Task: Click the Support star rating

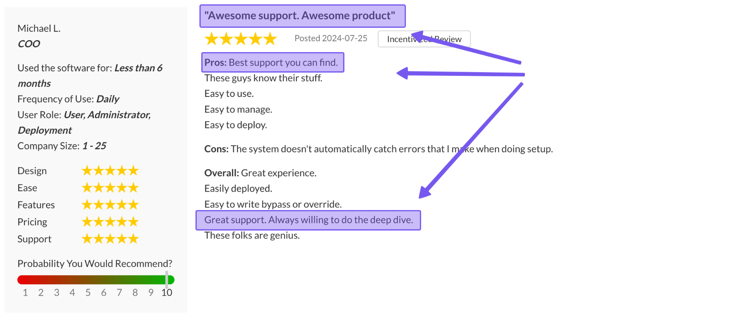Action: (x=110, y=239)
